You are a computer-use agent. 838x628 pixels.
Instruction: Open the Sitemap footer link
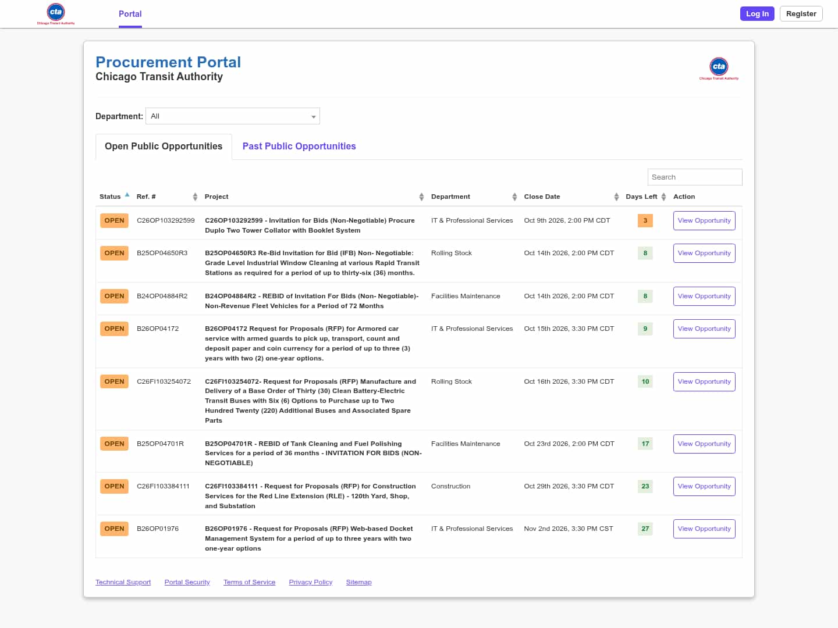click(358, 583)
